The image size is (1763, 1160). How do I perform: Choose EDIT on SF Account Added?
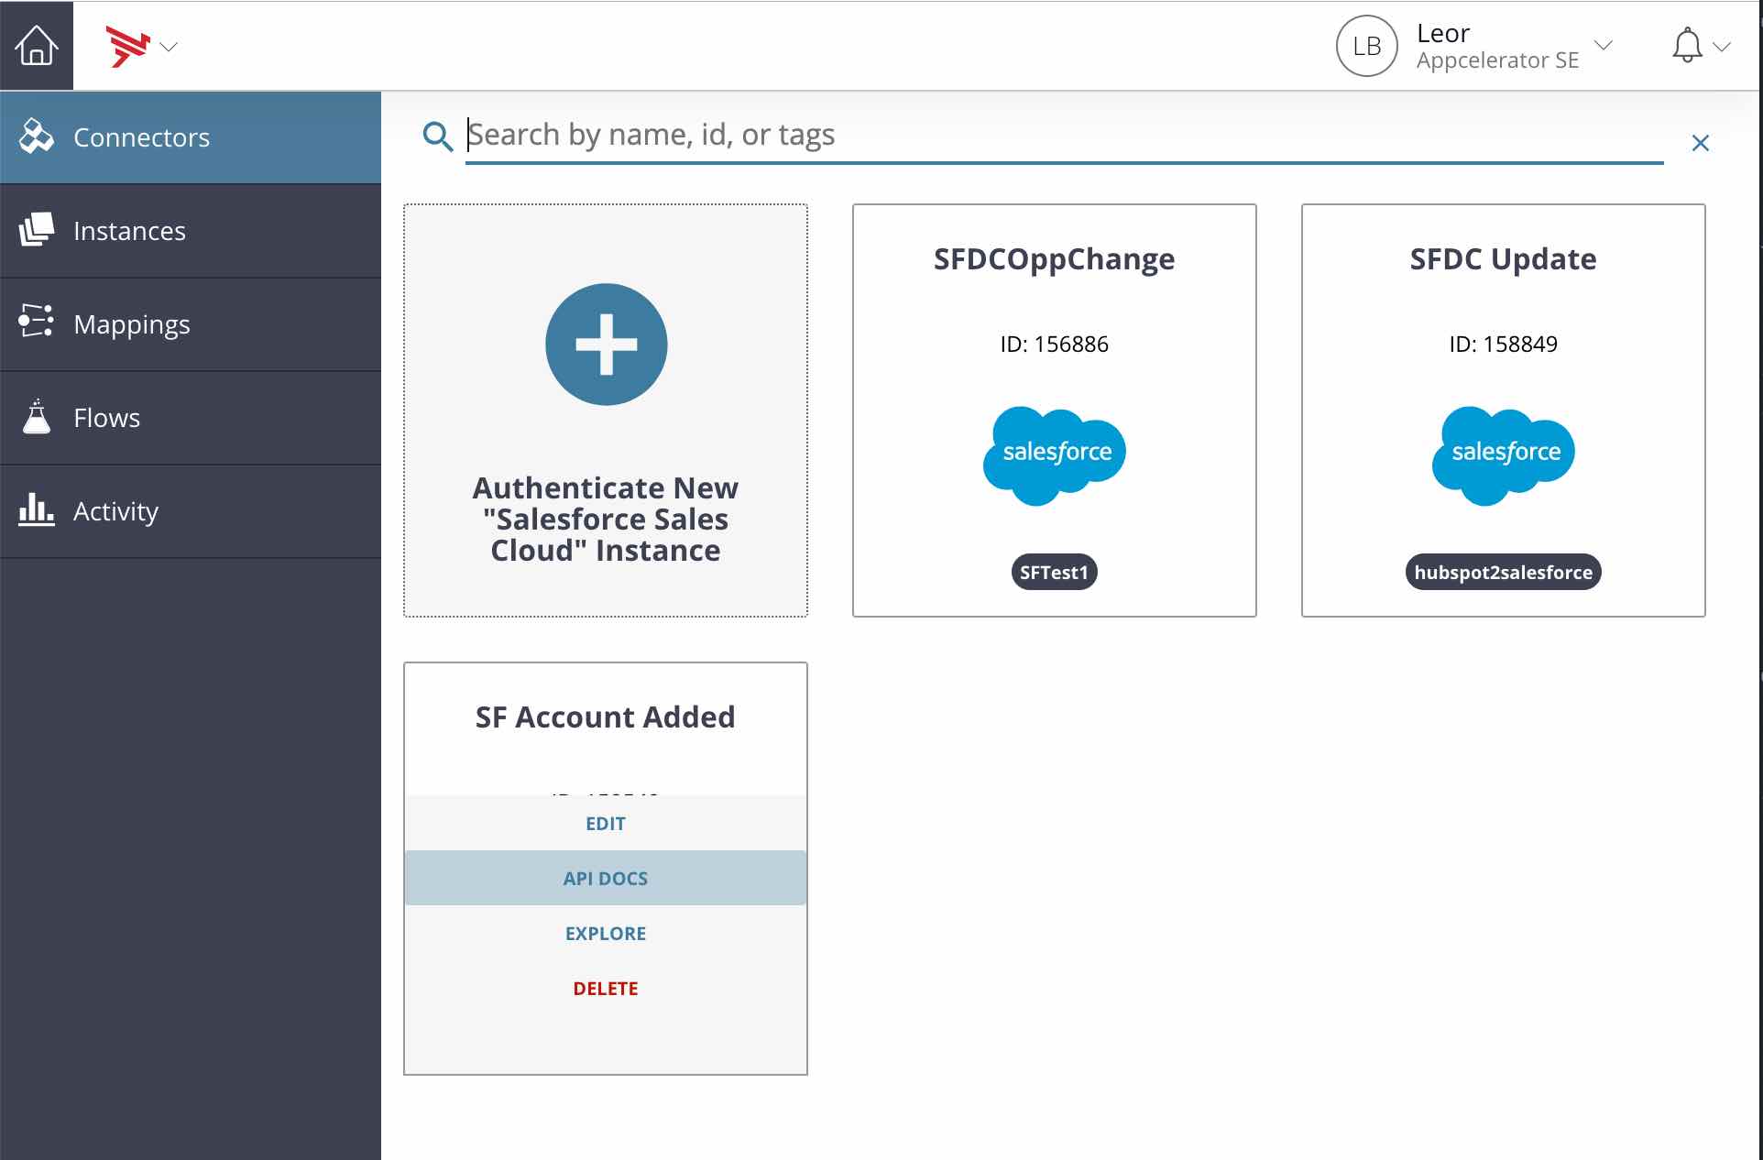click(x=606, y=824)
